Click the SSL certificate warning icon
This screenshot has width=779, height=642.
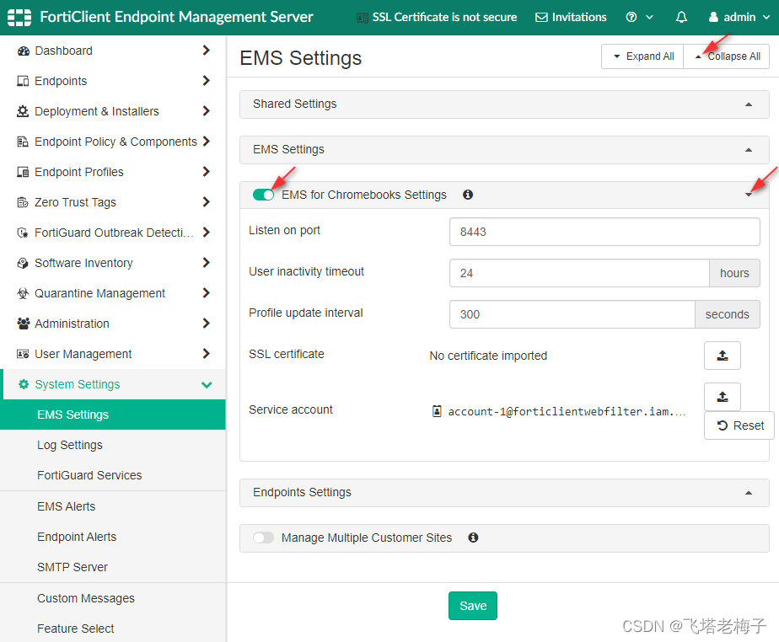(363, 18)
